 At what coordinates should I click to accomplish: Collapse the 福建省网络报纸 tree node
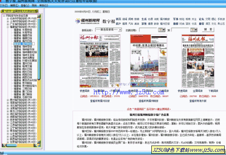pyautogui.click(x=8, y=27)
